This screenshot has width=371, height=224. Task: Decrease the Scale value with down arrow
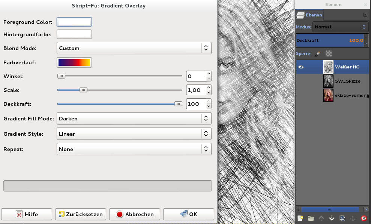[209, 93]
